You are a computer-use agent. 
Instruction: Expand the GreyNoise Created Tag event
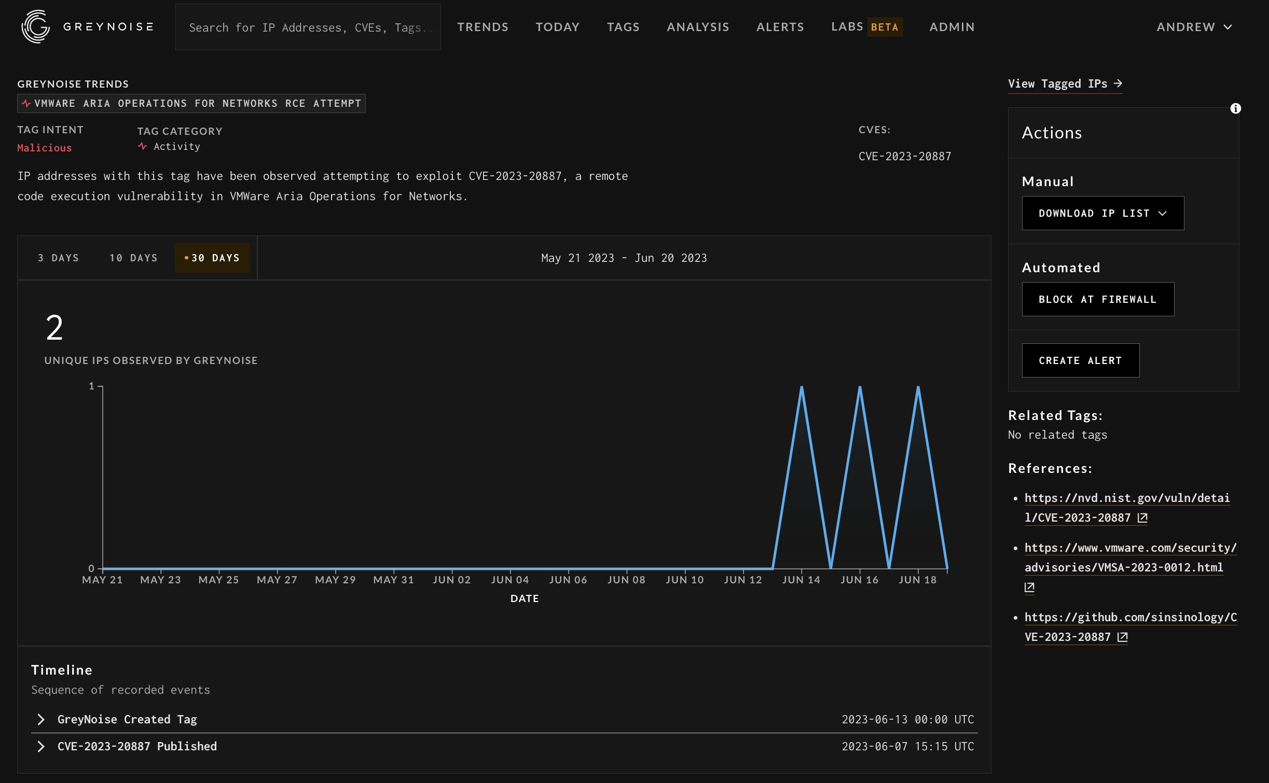pos(41,719)
